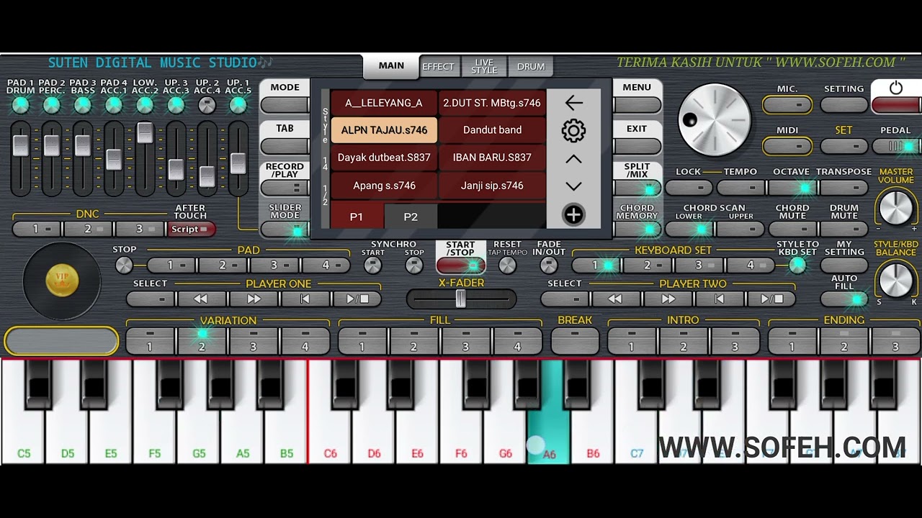Screen dimensions: 922x518
Task: Select Variation 2
Action: 202,341
